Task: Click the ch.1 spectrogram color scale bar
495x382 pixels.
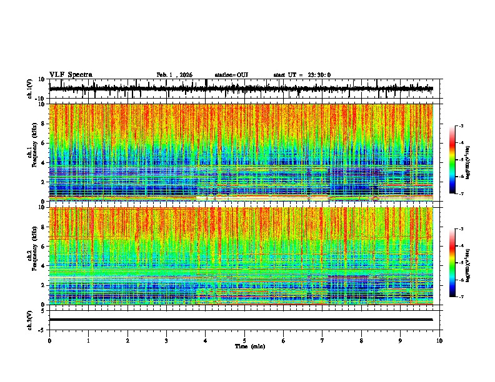Action: click(x=452, y=160)
